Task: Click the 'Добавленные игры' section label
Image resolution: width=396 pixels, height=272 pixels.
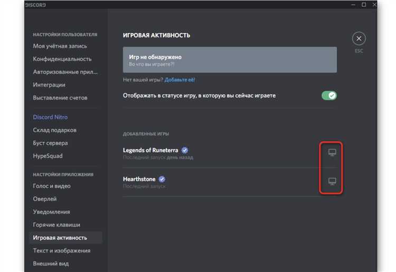Action: pyautogui.click(x=146, y=134)
